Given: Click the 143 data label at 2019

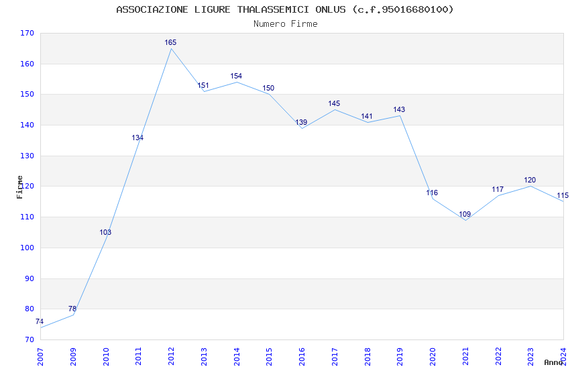Looking at the screenshot, I should click(x=399, y=109).
